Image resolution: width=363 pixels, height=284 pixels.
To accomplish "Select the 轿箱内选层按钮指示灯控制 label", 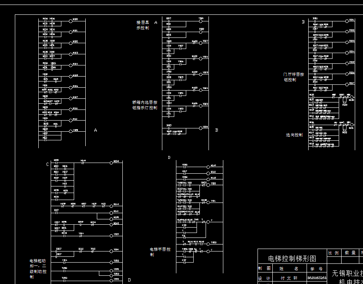I will point(145,105).
